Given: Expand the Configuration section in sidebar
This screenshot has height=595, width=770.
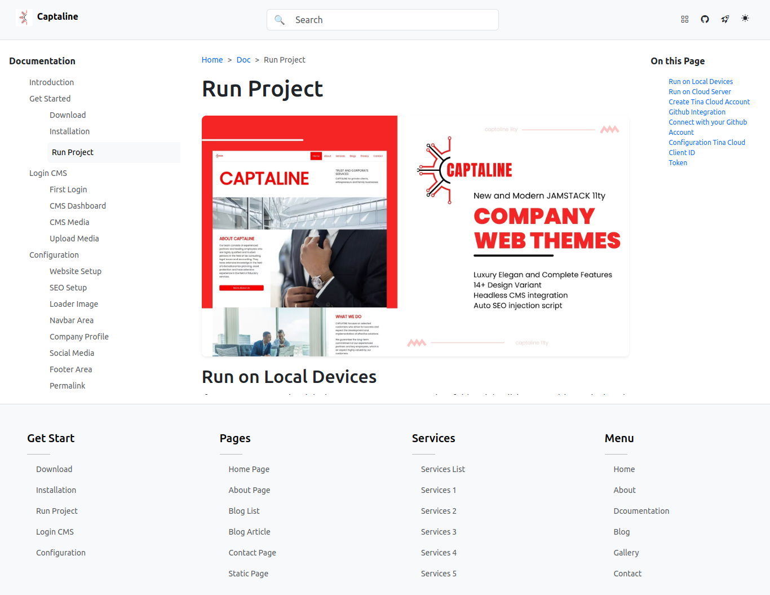Looking at the screenshot, I should (54, 255).
